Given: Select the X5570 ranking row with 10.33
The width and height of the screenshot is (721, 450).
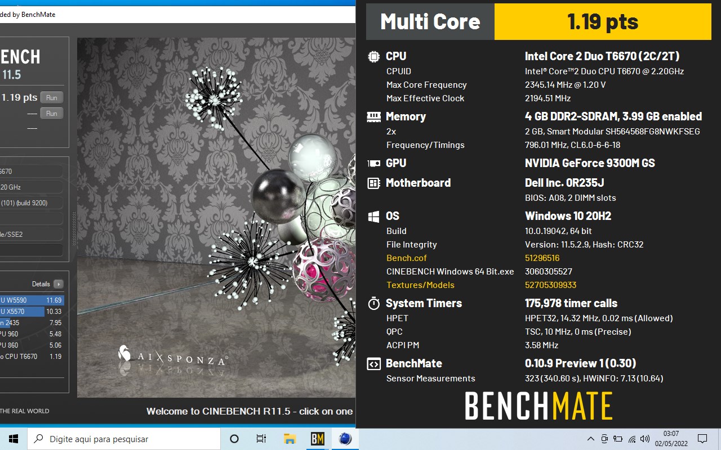Looking at the screenshot, I should click(x=32, y=312).
